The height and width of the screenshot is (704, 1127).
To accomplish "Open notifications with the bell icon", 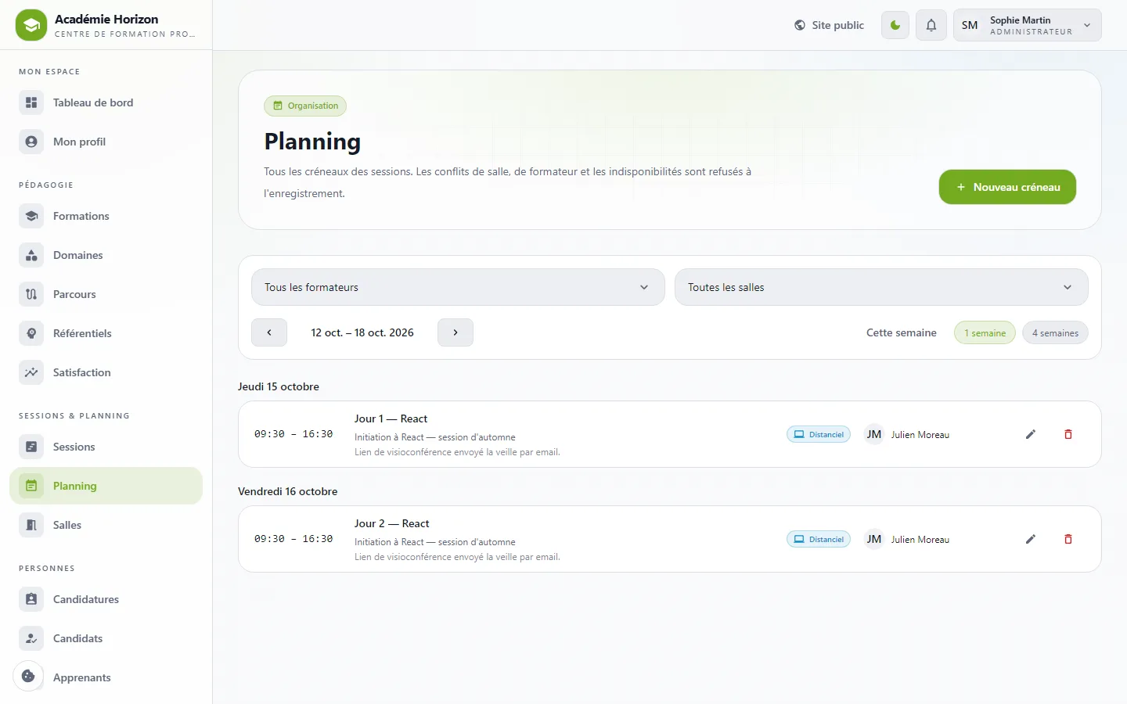I will 931,25.
